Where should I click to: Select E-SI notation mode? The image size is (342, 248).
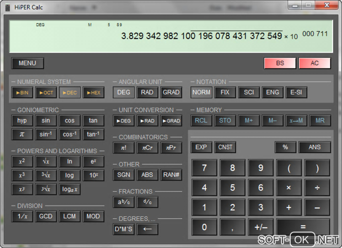click(296, 92)
